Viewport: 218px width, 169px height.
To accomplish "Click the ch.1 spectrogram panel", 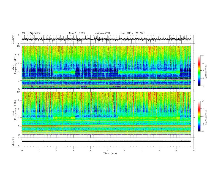I will [106, 67].
